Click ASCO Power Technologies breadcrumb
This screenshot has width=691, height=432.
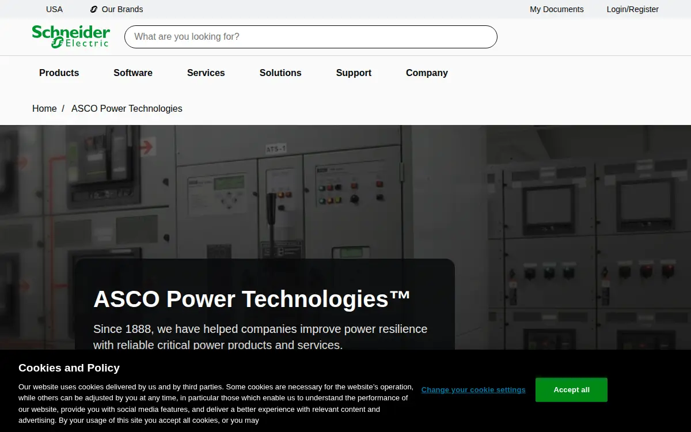click(x=127, y=108)
